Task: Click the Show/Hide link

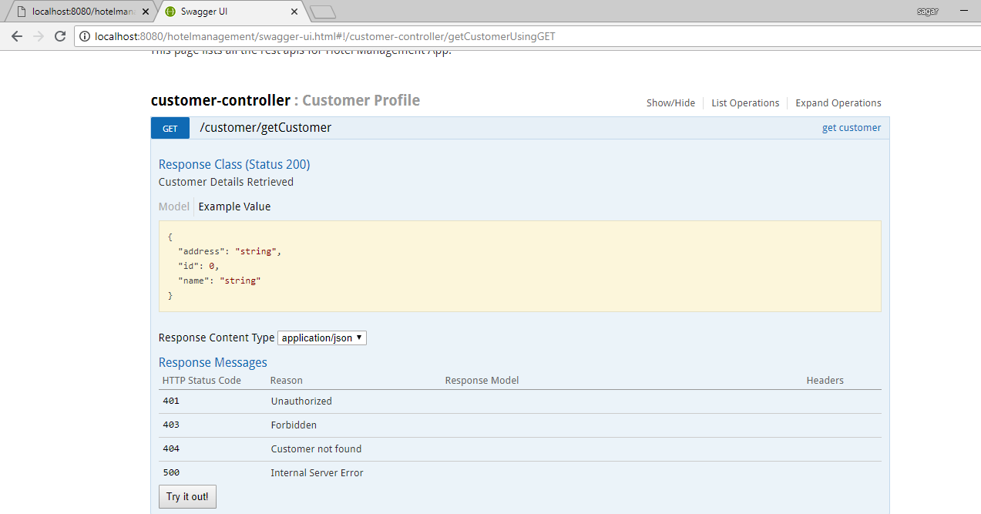Action: click(670, 103)
